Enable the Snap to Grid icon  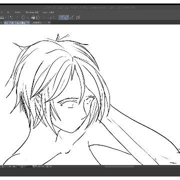[x=72, y=17]
